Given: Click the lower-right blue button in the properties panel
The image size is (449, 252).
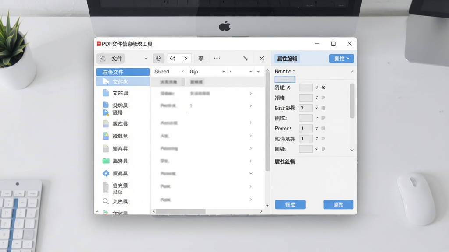Looking at the screenshot, I should pyautogui.click(x=339, y=205).
